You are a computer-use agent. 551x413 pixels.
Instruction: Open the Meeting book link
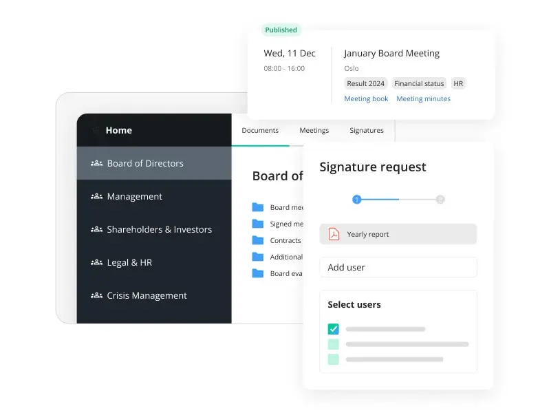coord(366,99)
